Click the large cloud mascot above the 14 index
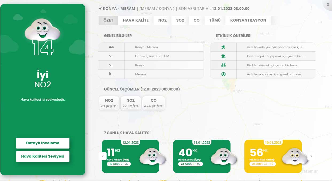332x181 pixels. pyautogui.click(x=42, y=29)
